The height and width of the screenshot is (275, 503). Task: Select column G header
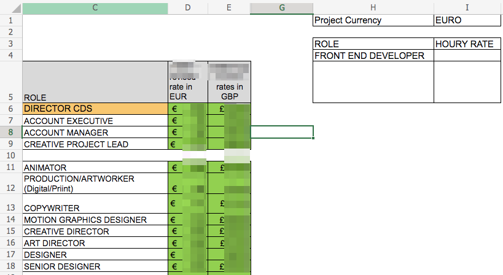(x=282, y=7)
